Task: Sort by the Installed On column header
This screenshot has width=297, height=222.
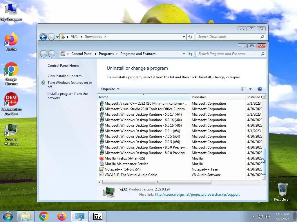Action: click(253, 97)
